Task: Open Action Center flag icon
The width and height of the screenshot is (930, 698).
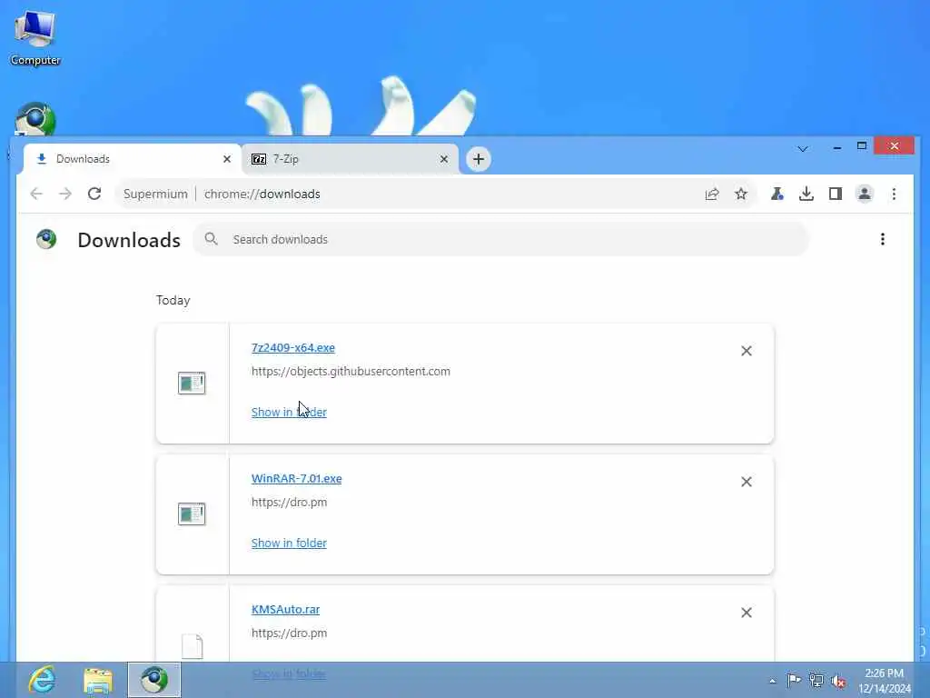Action: pyautogui.click(x=794, y=680)
